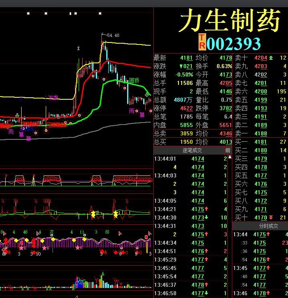Select 卖二 row at 4189
This screenshot has width=288, height=298.
click(x=260, y=125)
